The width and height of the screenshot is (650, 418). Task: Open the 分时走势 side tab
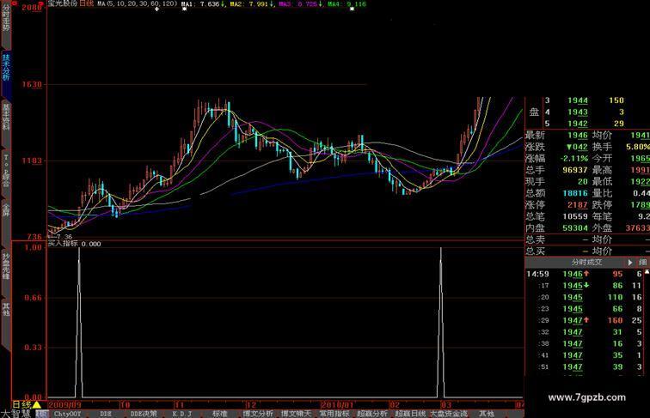(6, 23)
